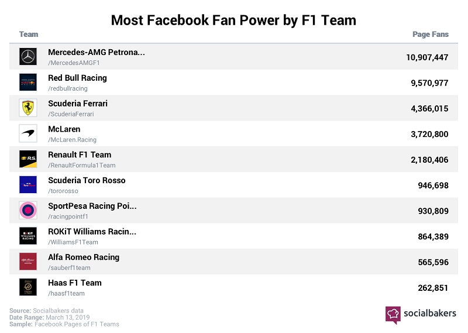Open the /MercedesAMGF1 page handle
Viewport: 468px width, 333px height.
[74, 63]
